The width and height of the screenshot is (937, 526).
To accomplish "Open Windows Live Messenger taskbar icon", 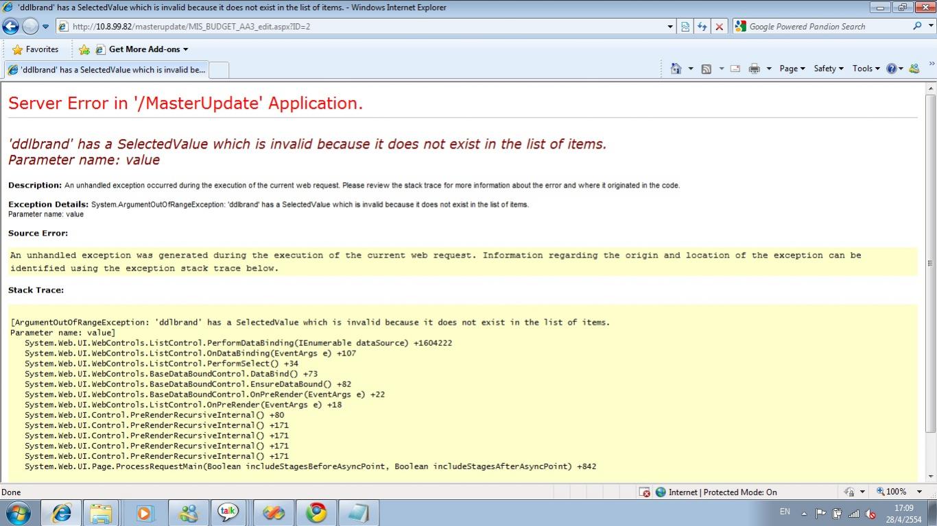I will point(187,513).
